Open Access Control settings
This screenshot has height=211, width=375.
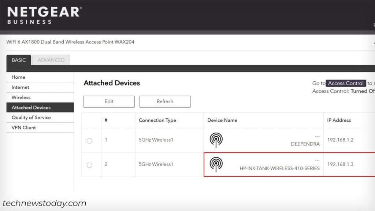(345, 83)
